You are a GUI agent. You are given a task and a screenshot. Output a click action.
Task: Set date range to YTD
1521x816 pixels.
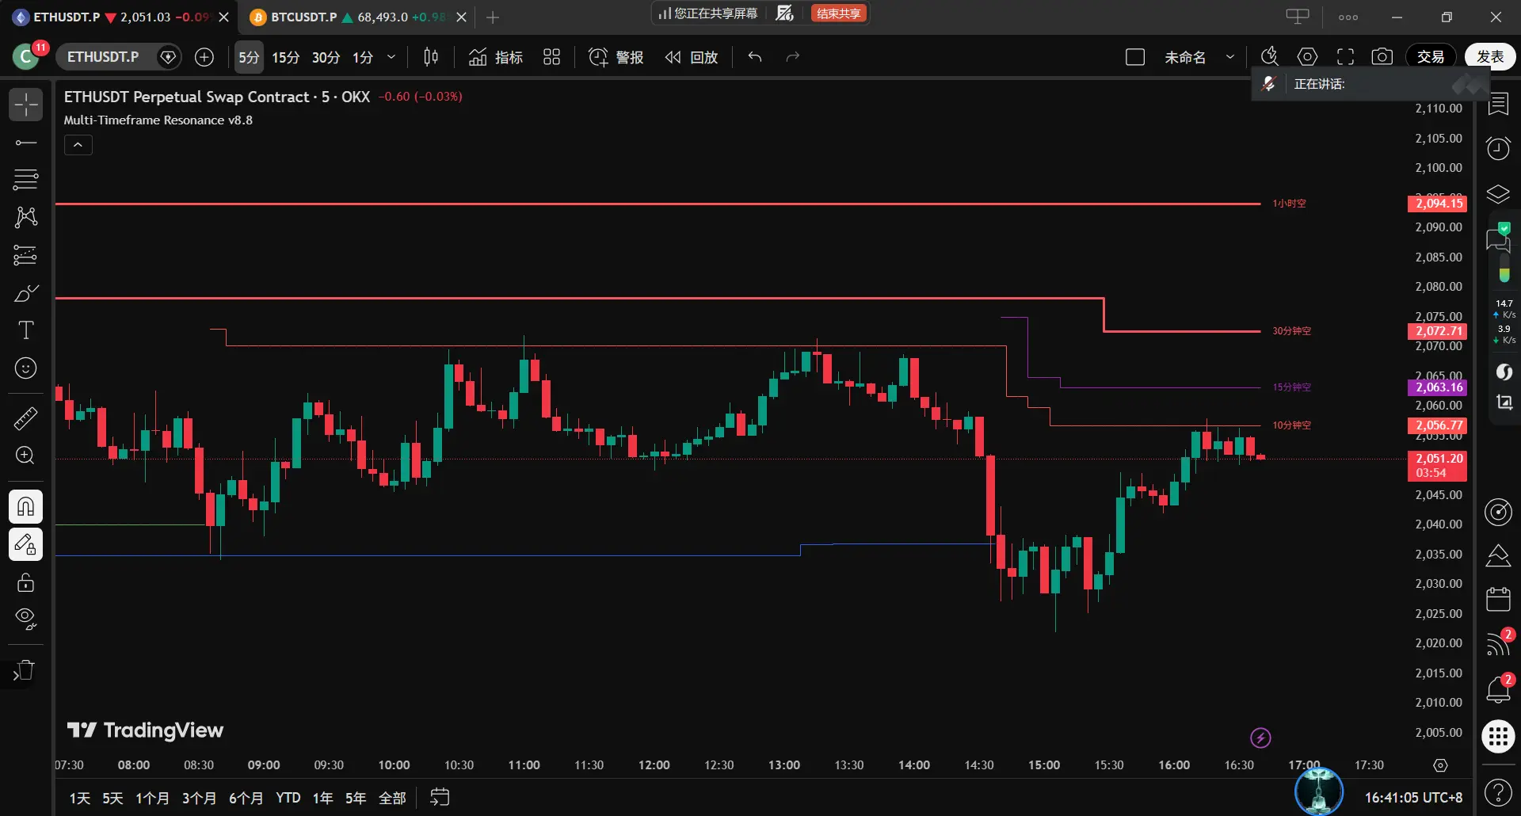(x=288, y=798)
